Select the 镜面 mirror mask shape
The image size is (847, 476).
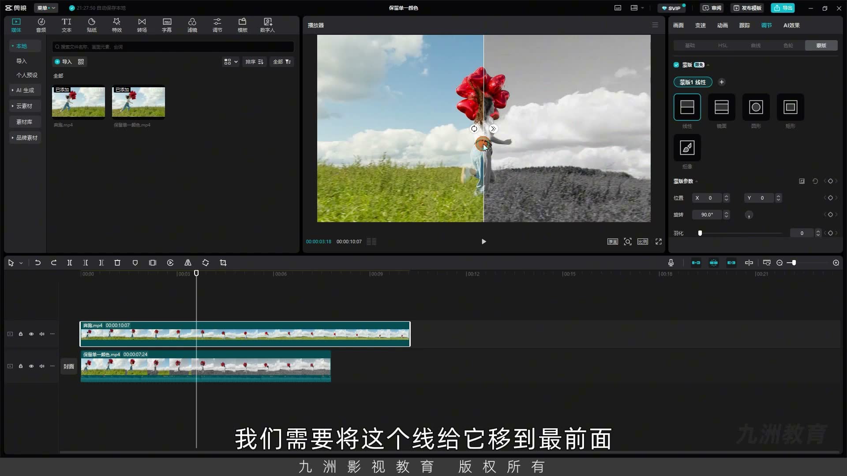[721, 107]
